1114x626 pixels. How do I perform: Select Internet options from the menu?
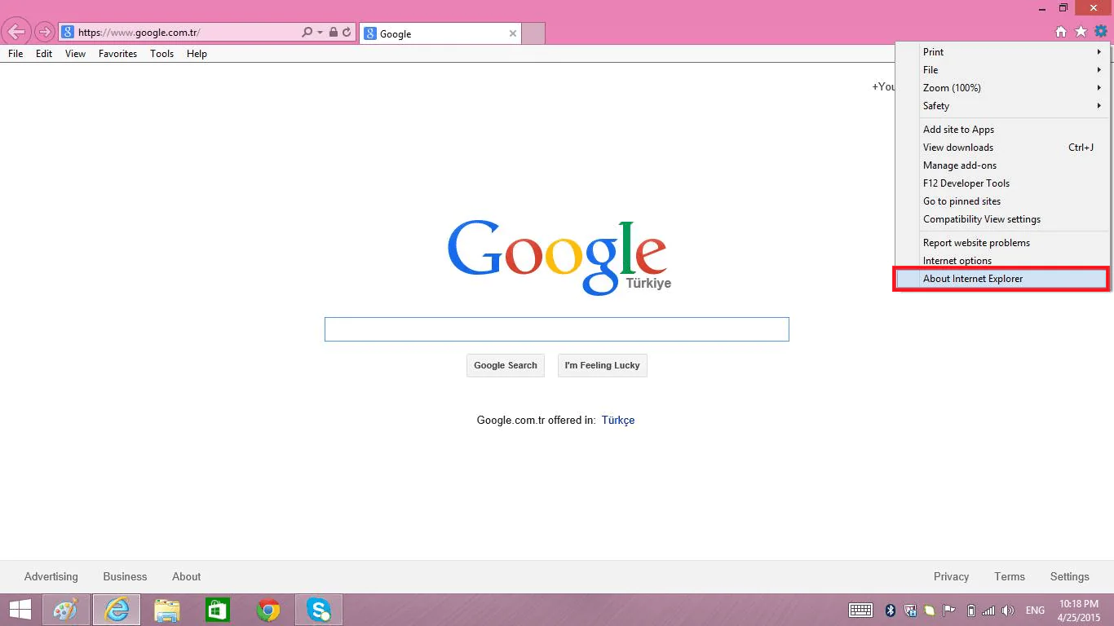pos(956,260)
